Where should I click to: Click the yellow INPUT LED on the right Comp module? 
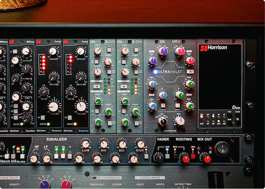coord(75,124)
